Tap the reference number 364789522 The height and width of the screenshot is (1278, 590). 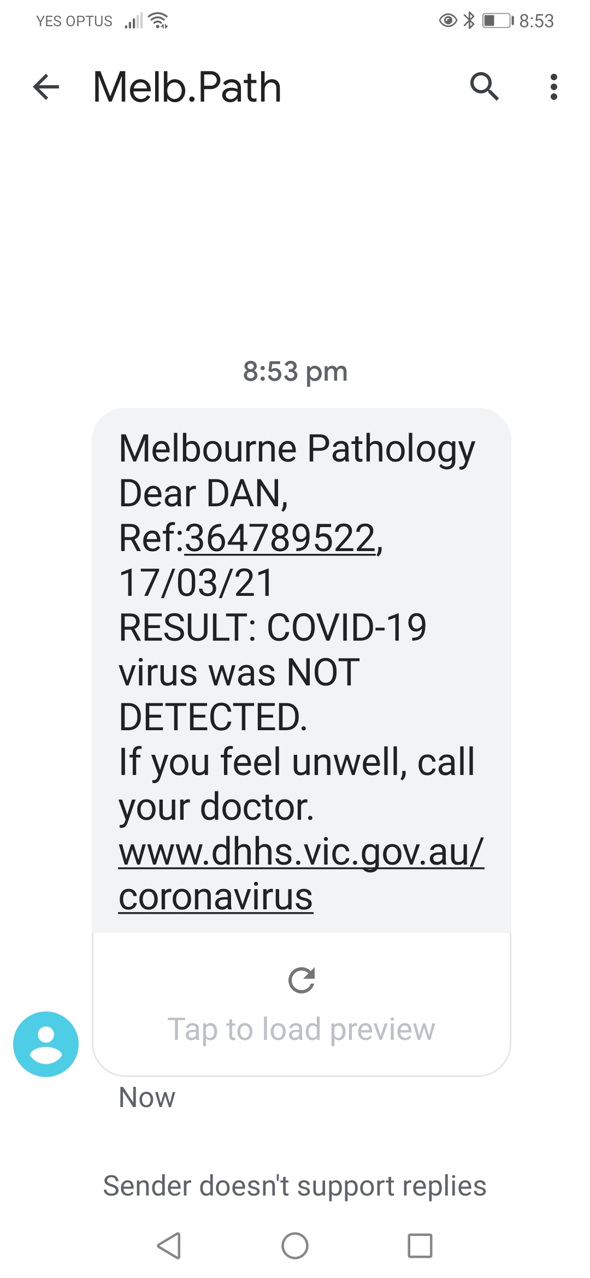pos(280,538)
